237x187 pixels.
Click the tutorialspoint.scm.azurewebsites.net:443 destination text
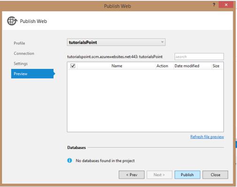click(115, 57)
